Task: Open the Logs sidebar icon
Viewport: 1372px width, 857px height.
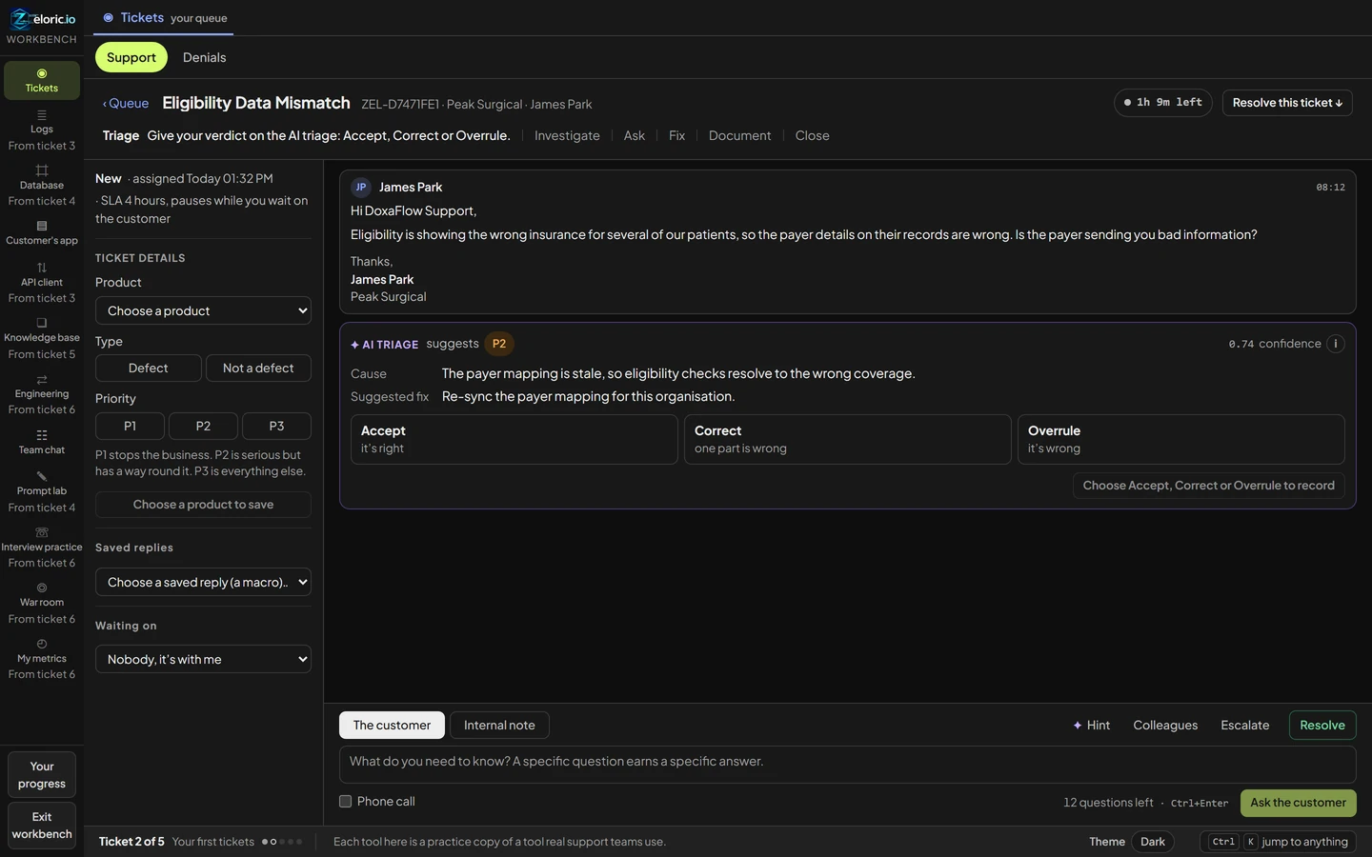Action: 42,115
